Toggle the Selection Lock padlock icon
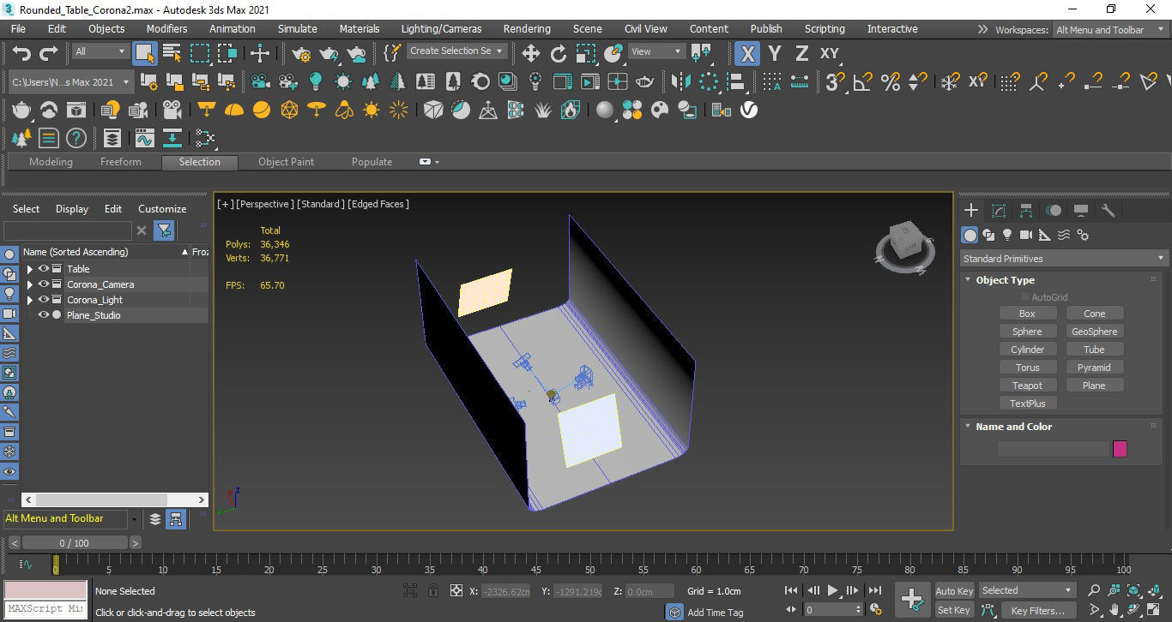Viewport: 1172px width, 622px height. (433, 591)
